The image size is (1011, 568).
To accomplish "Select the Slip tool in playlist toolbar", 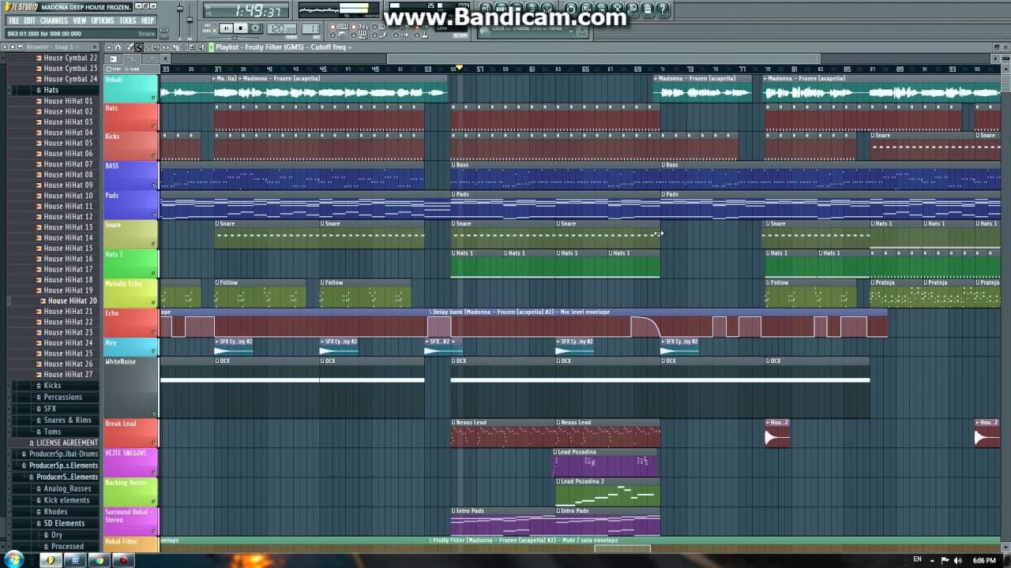I will (166, 47).
